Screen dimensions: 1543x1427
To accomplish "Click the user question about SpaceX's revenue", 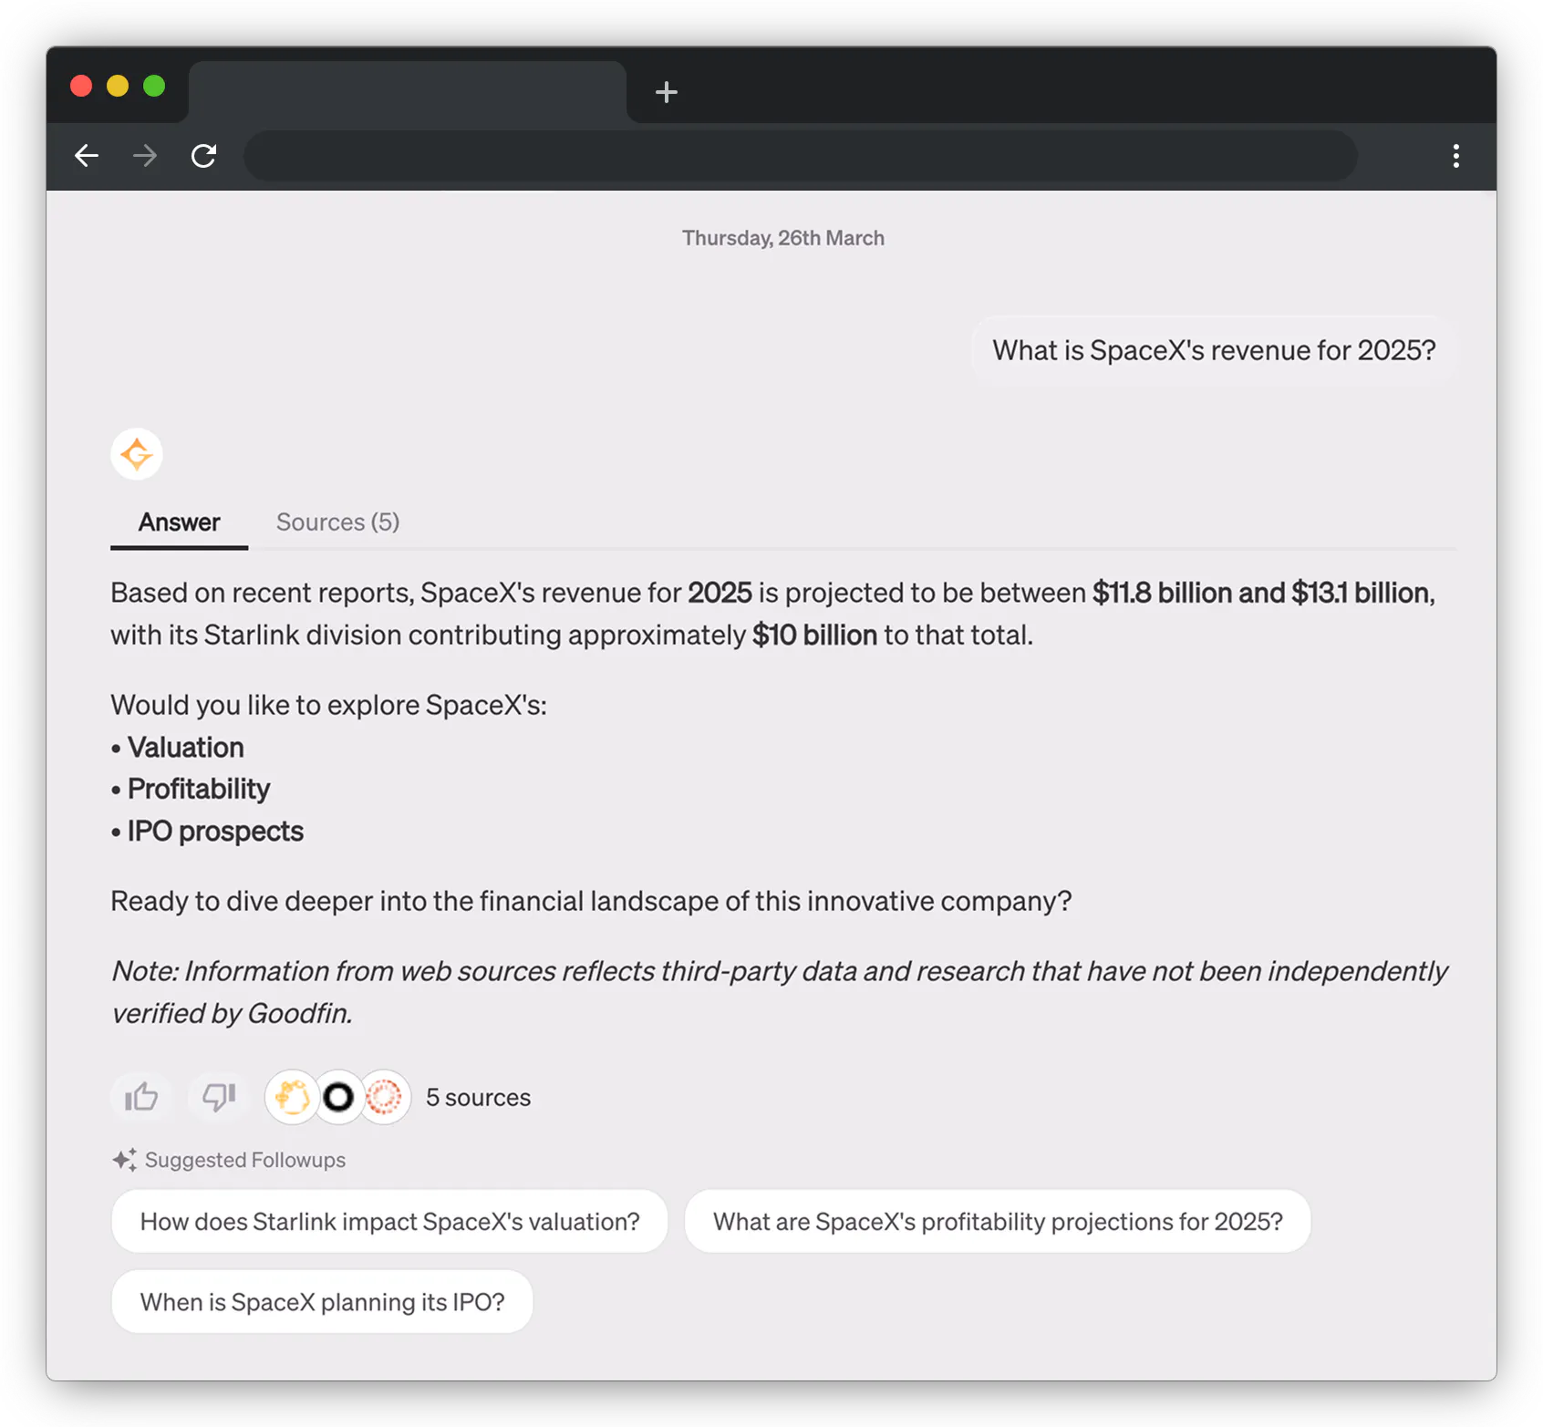I will pos(1214,350).
